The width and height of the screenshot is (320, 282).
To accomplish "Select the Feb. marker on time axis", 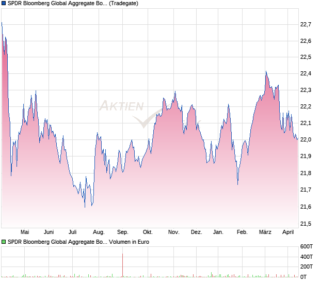I will click(242, 232).
